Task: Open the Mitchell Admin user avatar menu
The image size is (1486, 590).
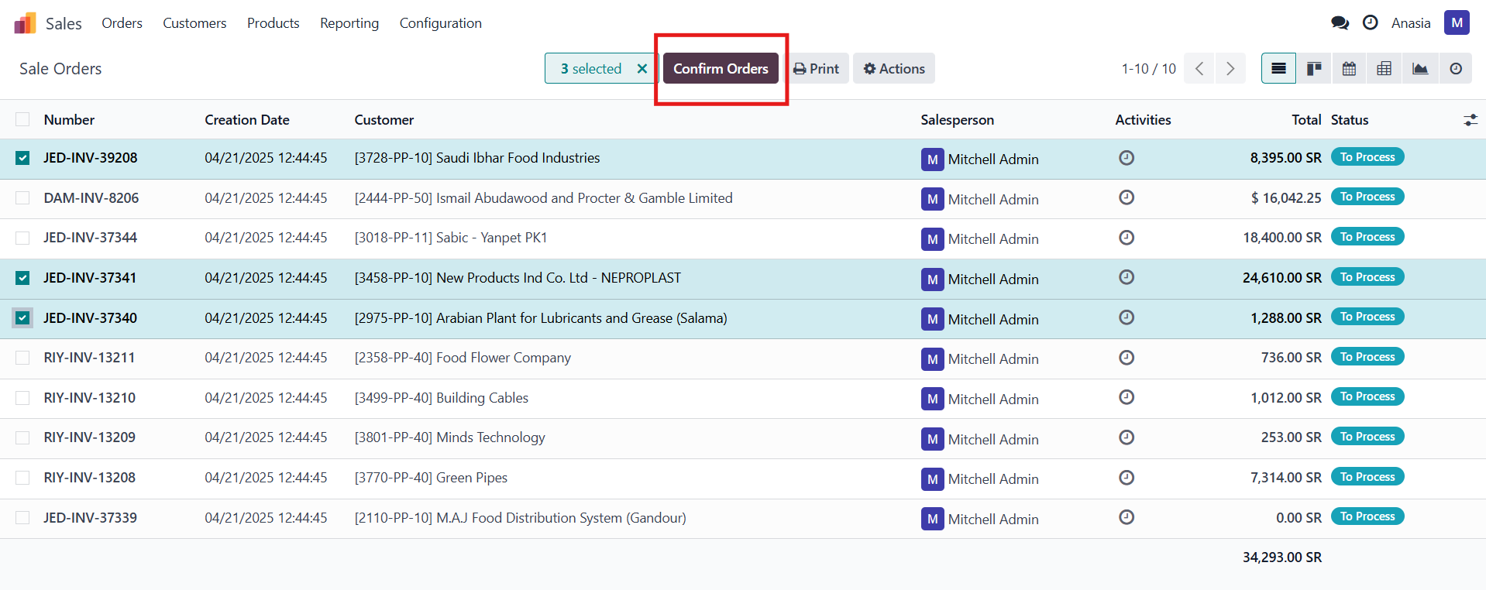Action: [x=1457, y=23]
